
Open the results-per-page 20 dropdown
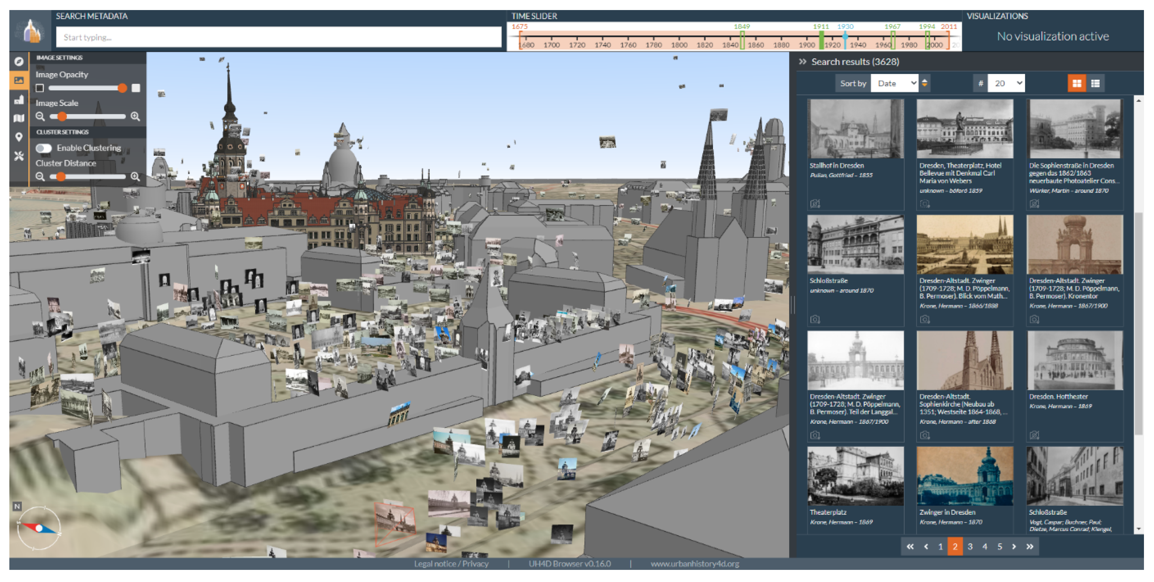point(1006,83)
